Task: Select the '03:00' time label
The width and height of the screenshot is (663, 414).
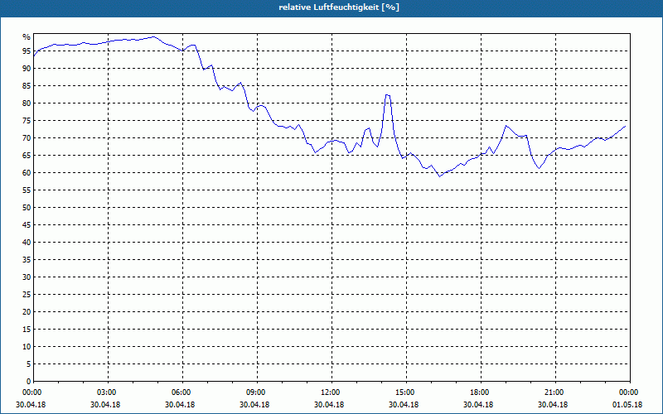Action: (x=109, y=392)
